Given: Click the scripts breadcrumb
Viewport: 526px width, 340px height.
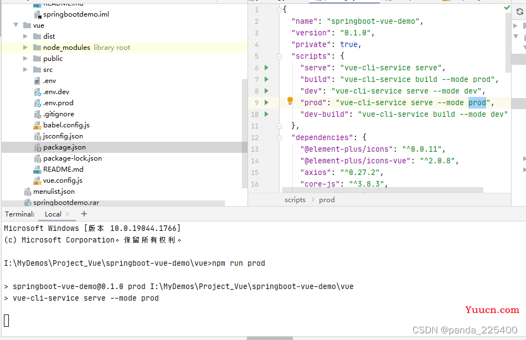Looking at the screenshot, I should [x=295, y=200].
